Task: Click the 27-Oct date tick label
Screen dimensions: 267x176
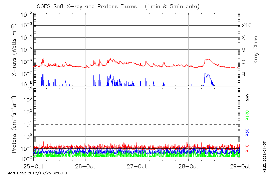Action: (137, 166)
